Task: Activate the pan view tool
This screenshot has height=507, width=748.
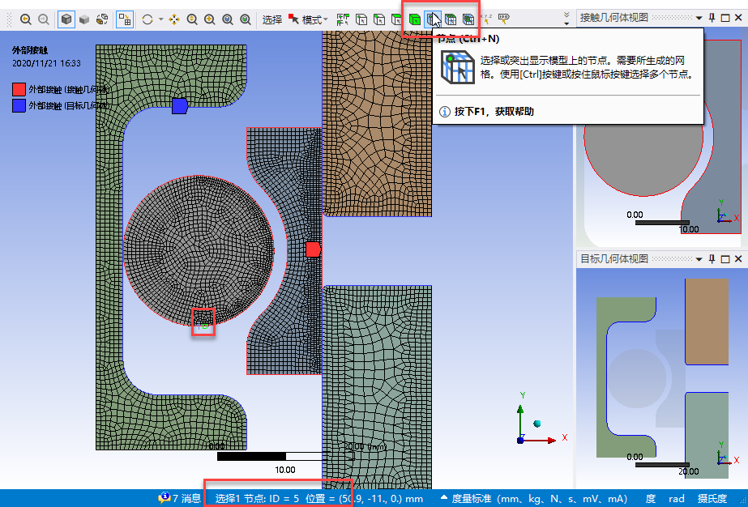Action: point(174,19)
